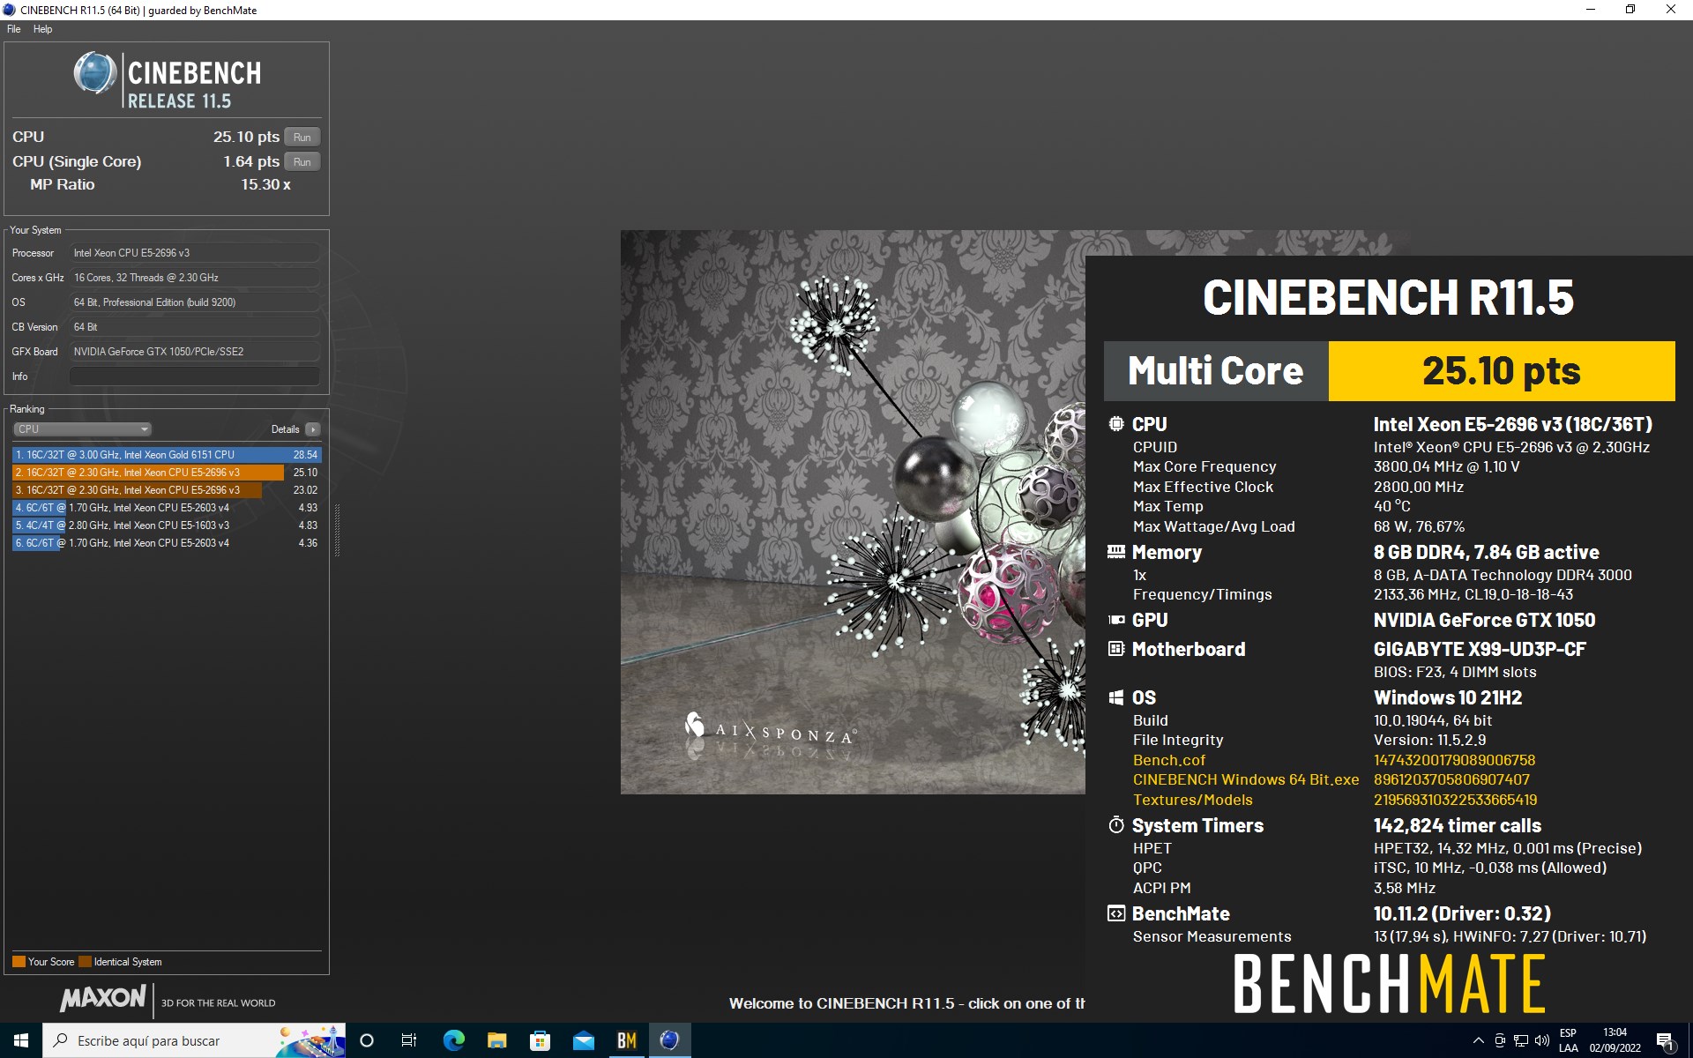Click the taskbar search box
This screenshot has height=1058, width=1693.
(194, 1040)
